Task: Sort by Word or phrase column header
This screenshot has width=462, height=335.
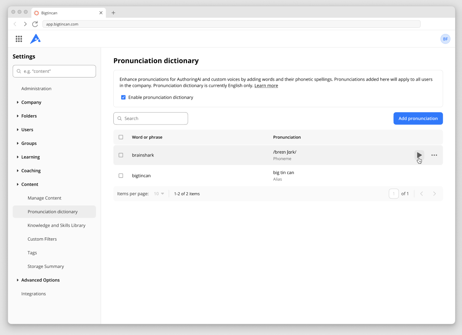Action: point(147,137)
